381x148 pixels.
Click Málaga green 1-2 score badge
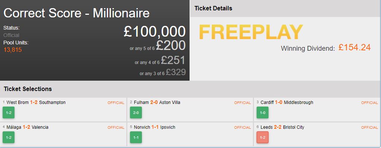tap(8, 137)
